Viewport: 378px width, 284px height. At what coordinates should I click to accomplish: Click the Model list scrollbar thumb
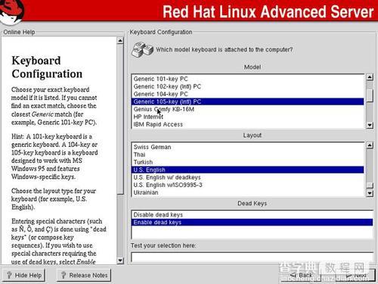pyautogui.click(x=370, y=95)
